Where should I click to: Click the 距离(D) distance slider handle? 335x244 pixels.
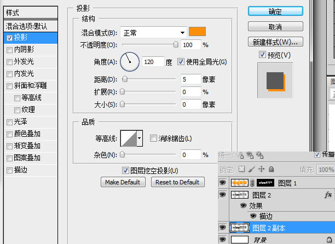click(125, 79)
